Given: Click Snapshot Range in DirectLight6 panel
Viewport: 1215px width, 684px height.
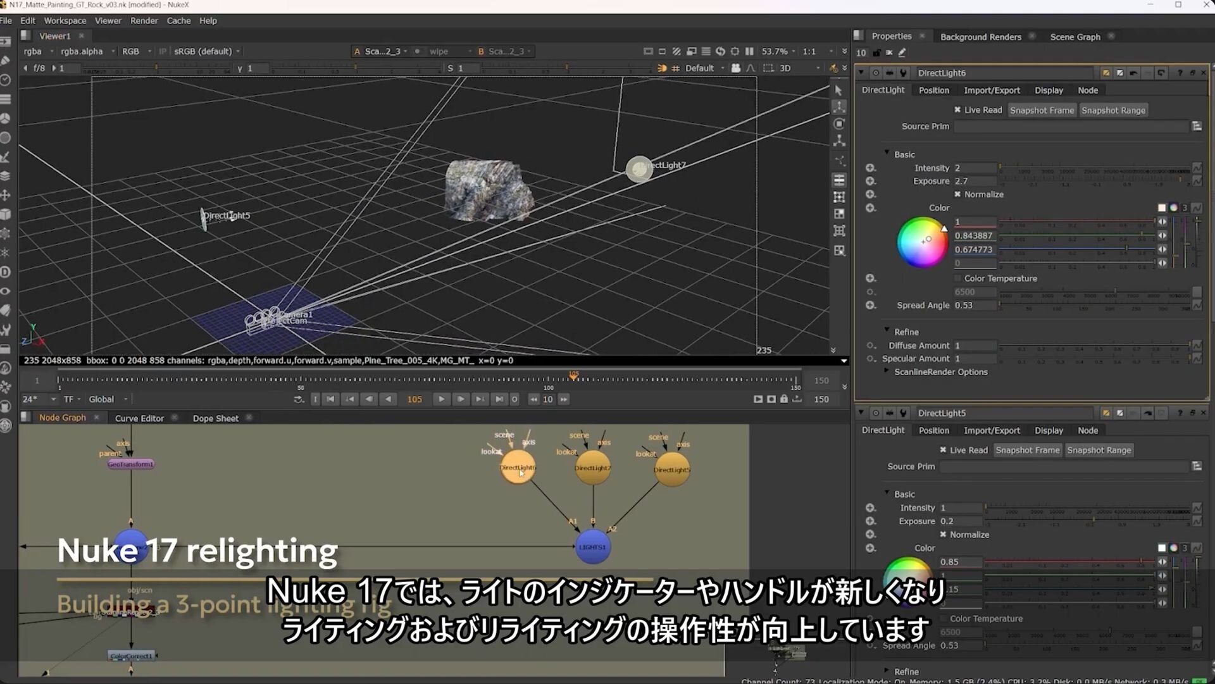Looking at the screenshot, I should pos(1113,110).
